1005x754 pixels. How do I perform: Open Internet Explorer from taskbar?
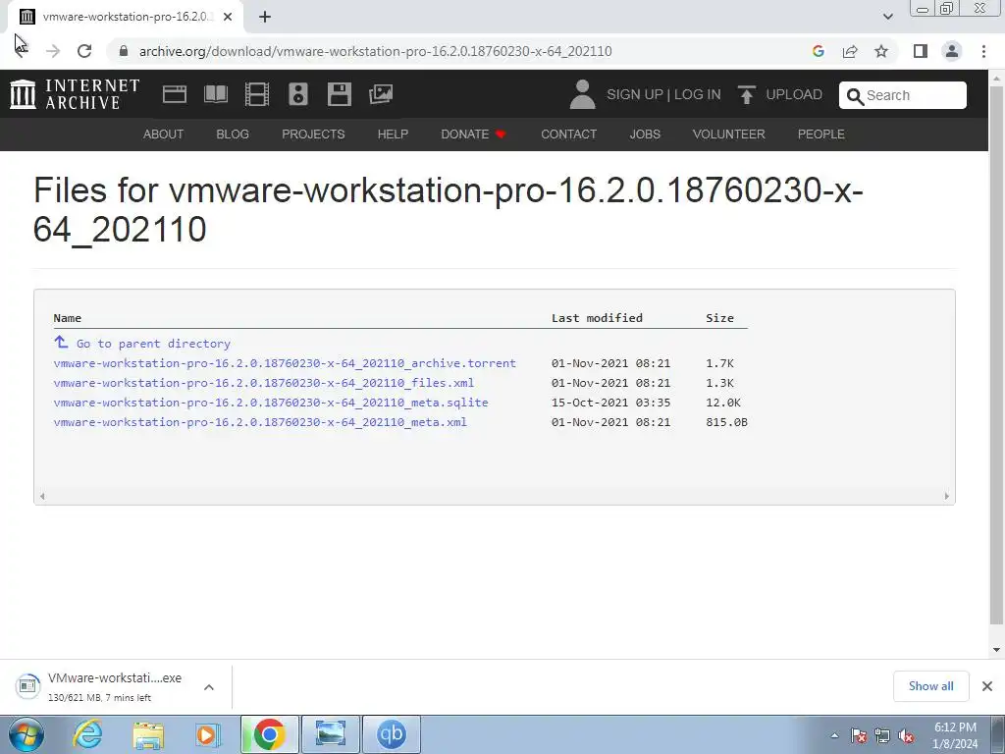87,734
